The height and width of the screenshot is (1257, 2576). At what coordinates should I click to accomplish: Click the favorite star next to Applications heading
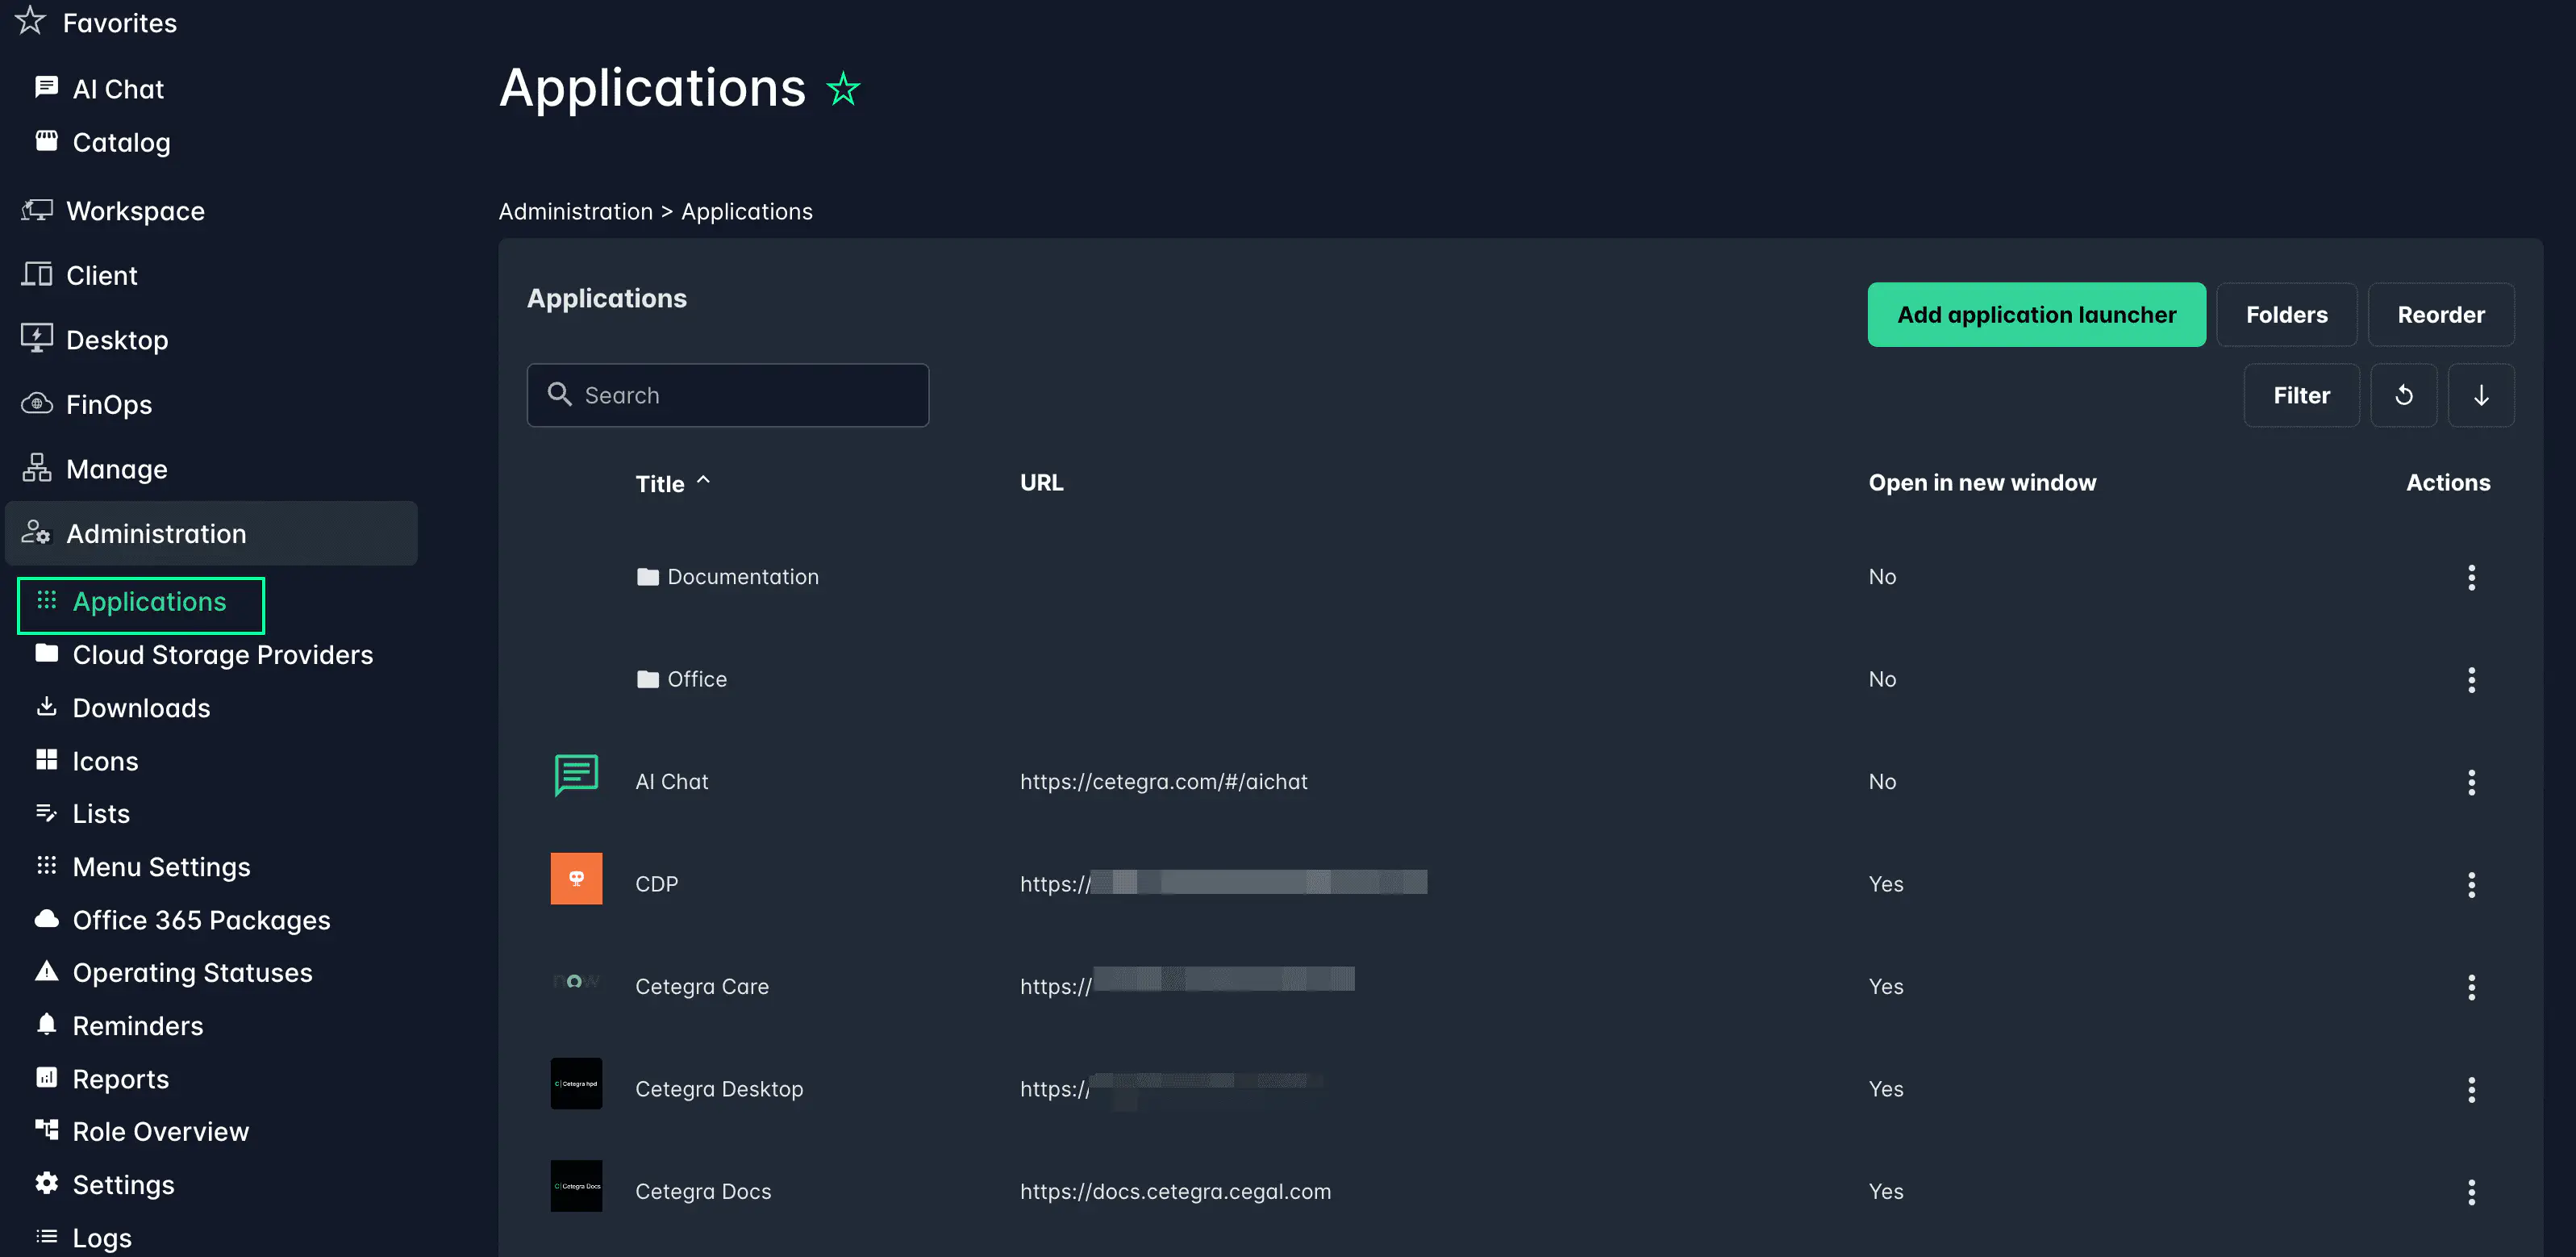click(x=843, y=89)
